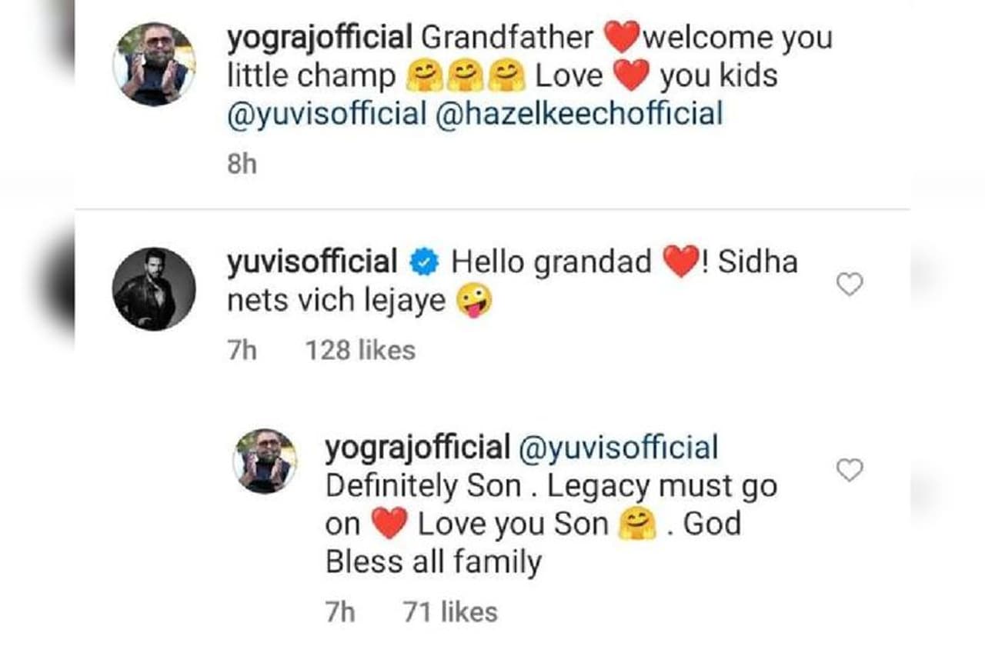Click the @yuvisofficial mention in the reply
The image size is (985, 656).
(x=619, y=448)
